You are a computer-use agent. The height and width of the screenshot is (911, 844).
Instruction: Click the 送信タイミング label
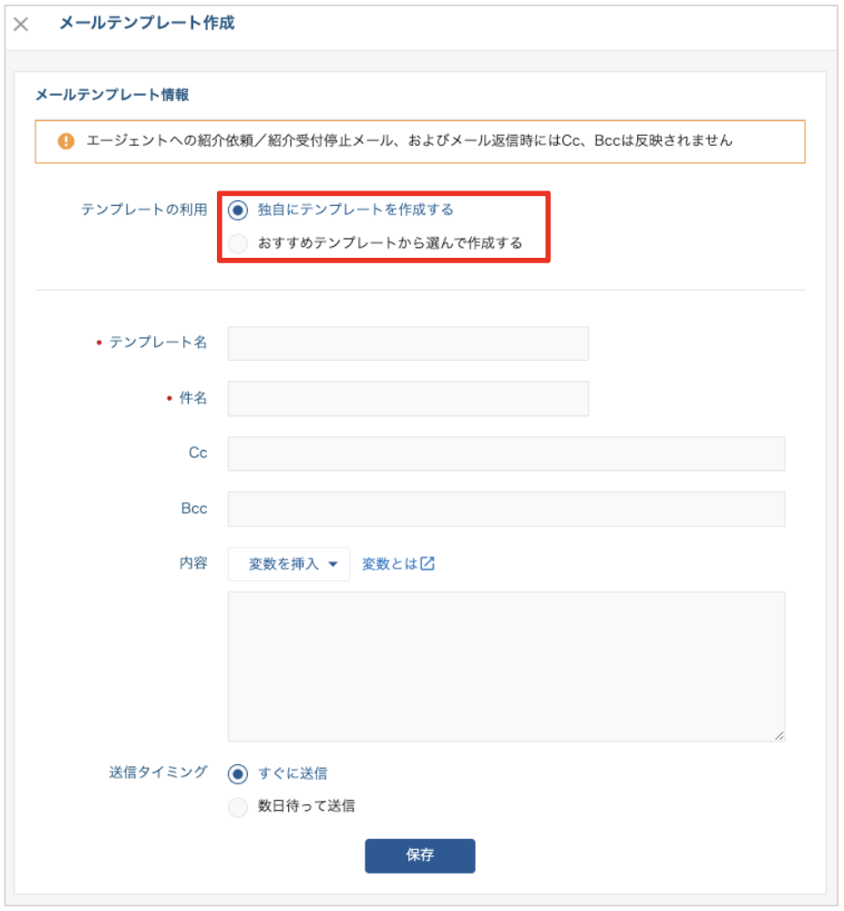(x=158, y=773)
